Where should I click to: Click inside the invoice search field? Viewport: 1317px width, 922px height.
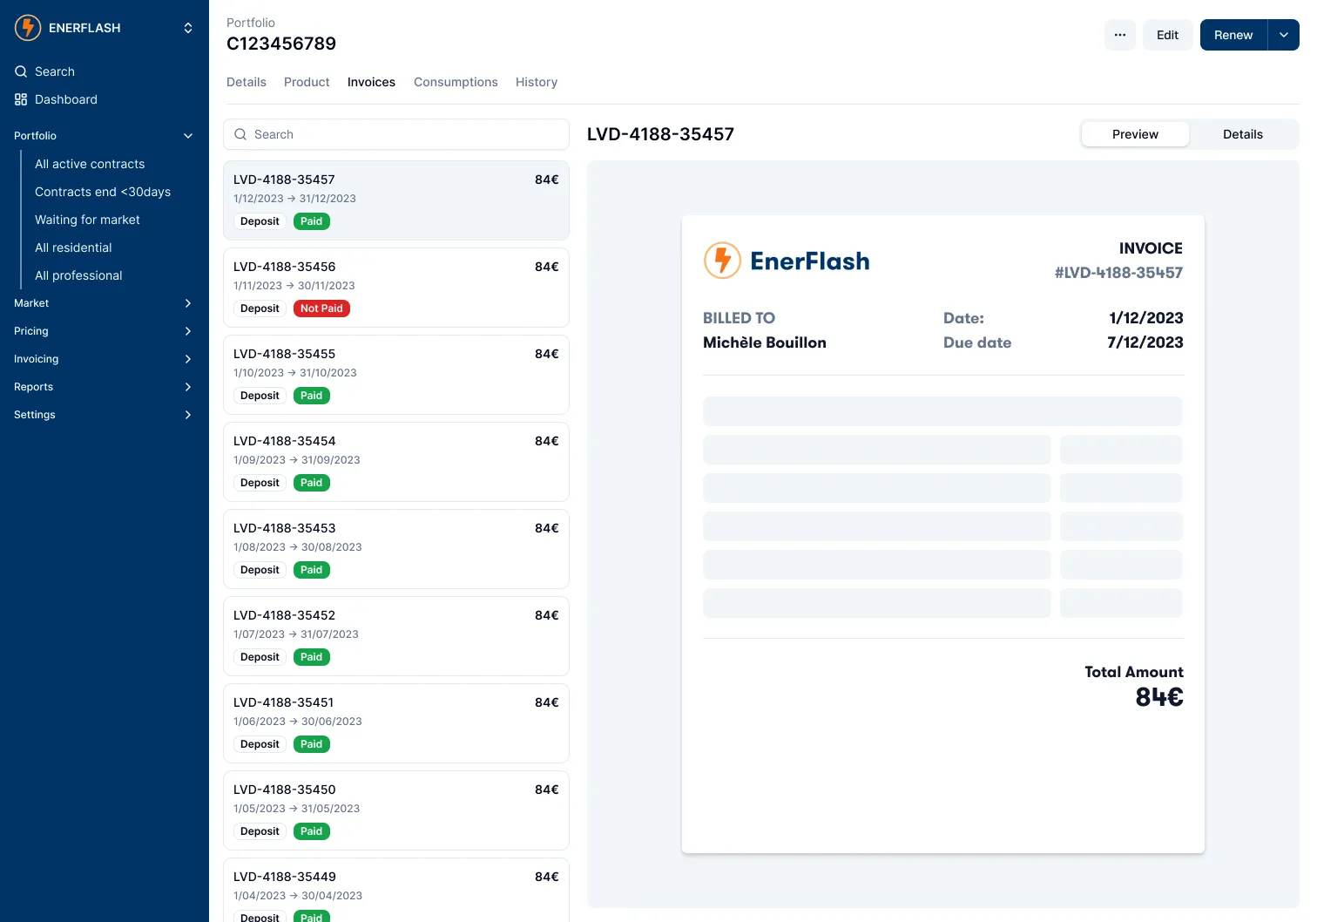[x=396, y=134]
